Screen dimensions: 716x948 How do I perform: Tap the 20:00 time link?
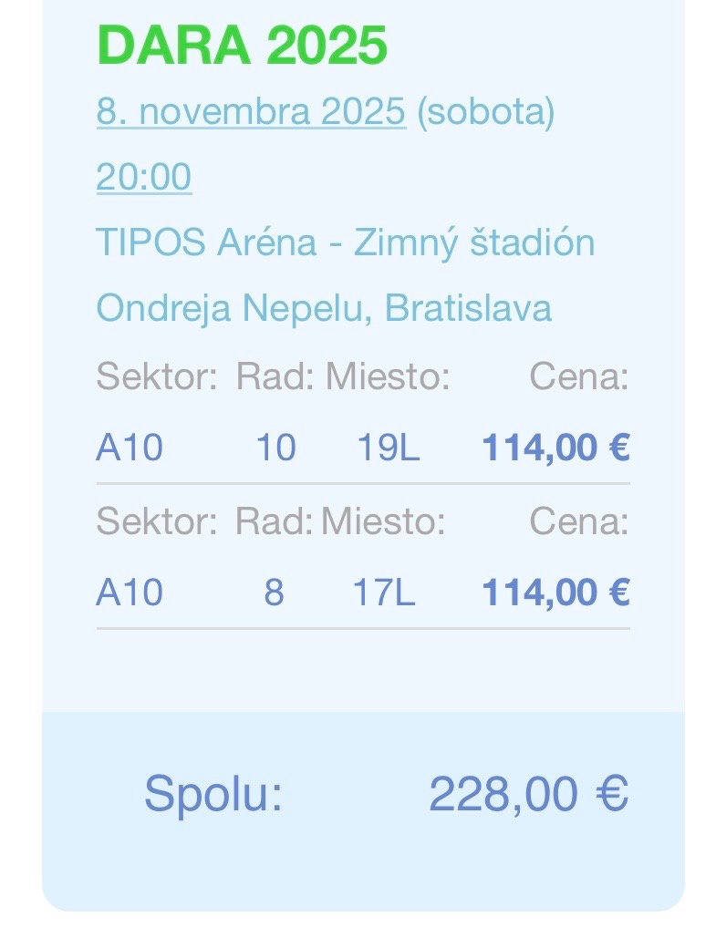coord(143,177)
